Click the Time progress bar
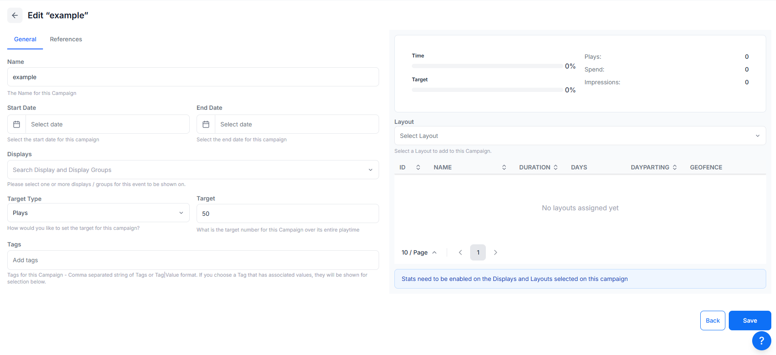Image resolution: width=776 pixels, height=355 pixels. pos(487,66)
